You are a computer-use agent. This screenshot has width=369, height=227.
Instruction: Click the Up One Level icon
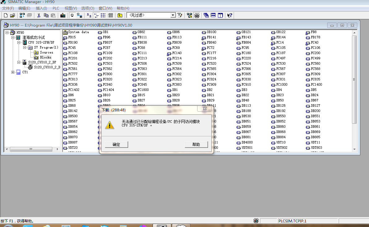click(120, 15)
